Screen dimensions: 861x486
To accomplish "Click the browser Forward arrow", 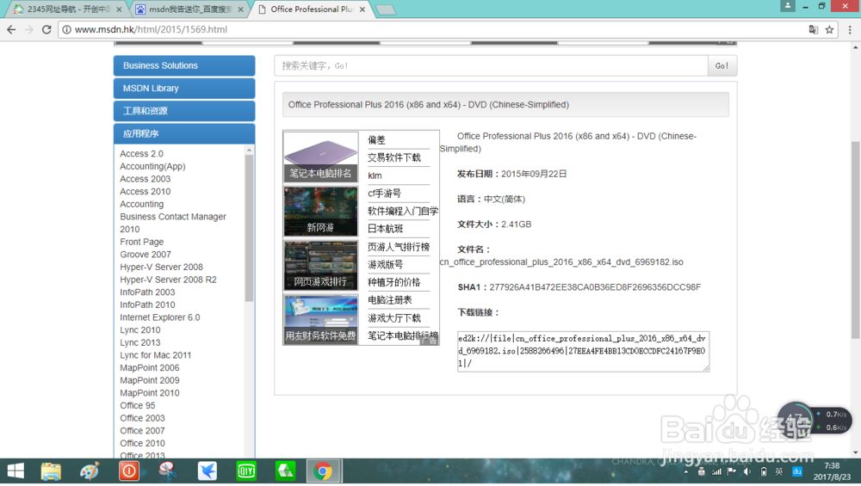I will pos(28,29).
